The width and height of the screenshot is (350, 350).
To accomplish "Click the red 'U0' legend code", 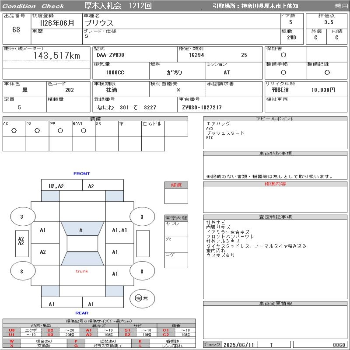I will [12, 330].
